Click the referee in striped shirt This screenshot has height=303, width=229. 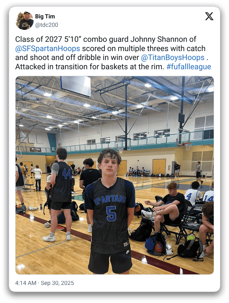[198, 172]
